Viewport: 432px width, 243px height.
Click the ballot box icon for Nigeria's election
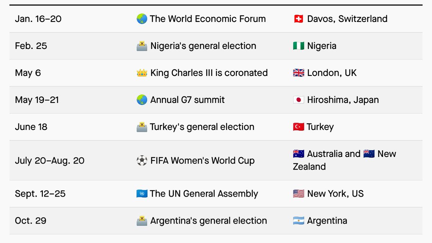point(142,46)
